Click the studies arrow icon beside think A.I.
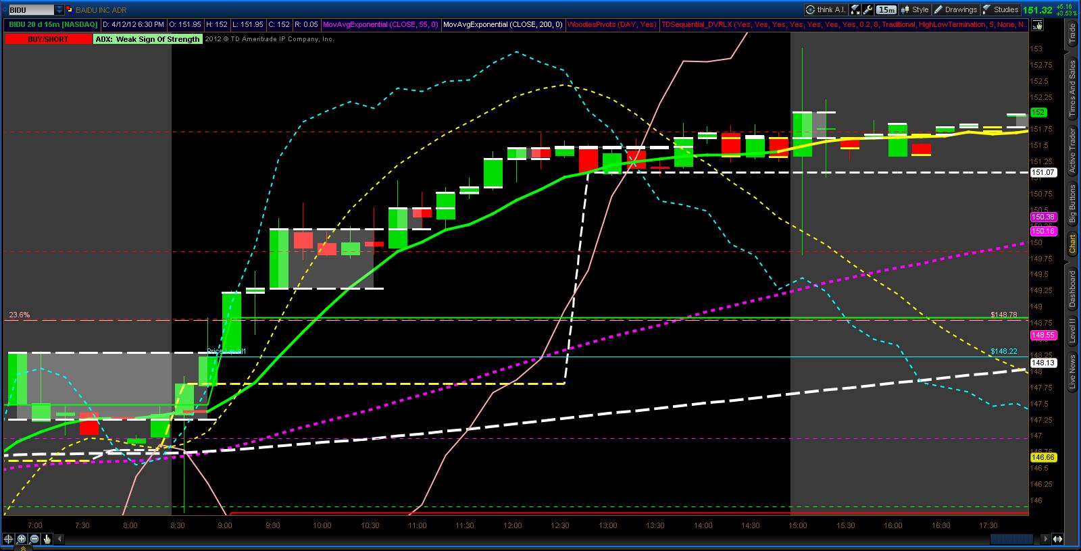Image resolution: width=1081 pixels, height=551 pixels. 856,9
